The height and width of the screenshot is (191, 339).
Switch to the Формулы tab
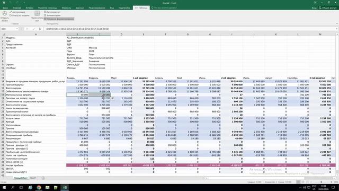click(66, 8)
